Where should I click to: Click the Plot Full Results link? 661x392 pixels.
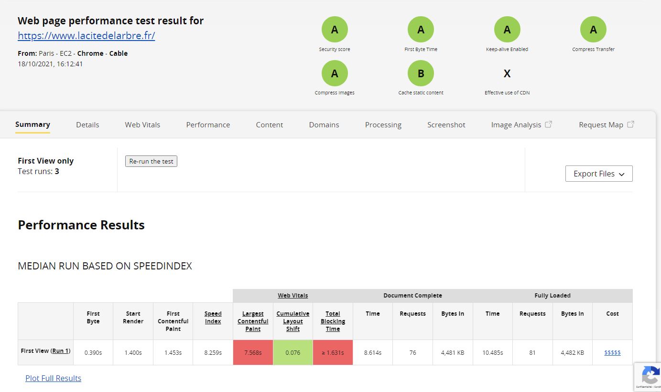pyautogui.click(x=54, y=378)
